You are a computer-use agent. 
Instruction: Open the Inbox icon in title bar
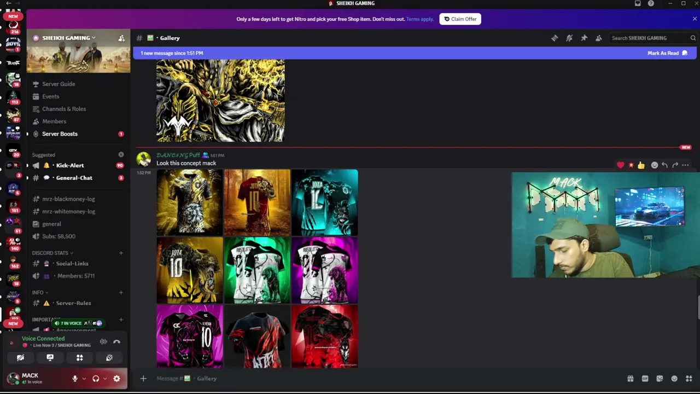[x=638, y=3]
